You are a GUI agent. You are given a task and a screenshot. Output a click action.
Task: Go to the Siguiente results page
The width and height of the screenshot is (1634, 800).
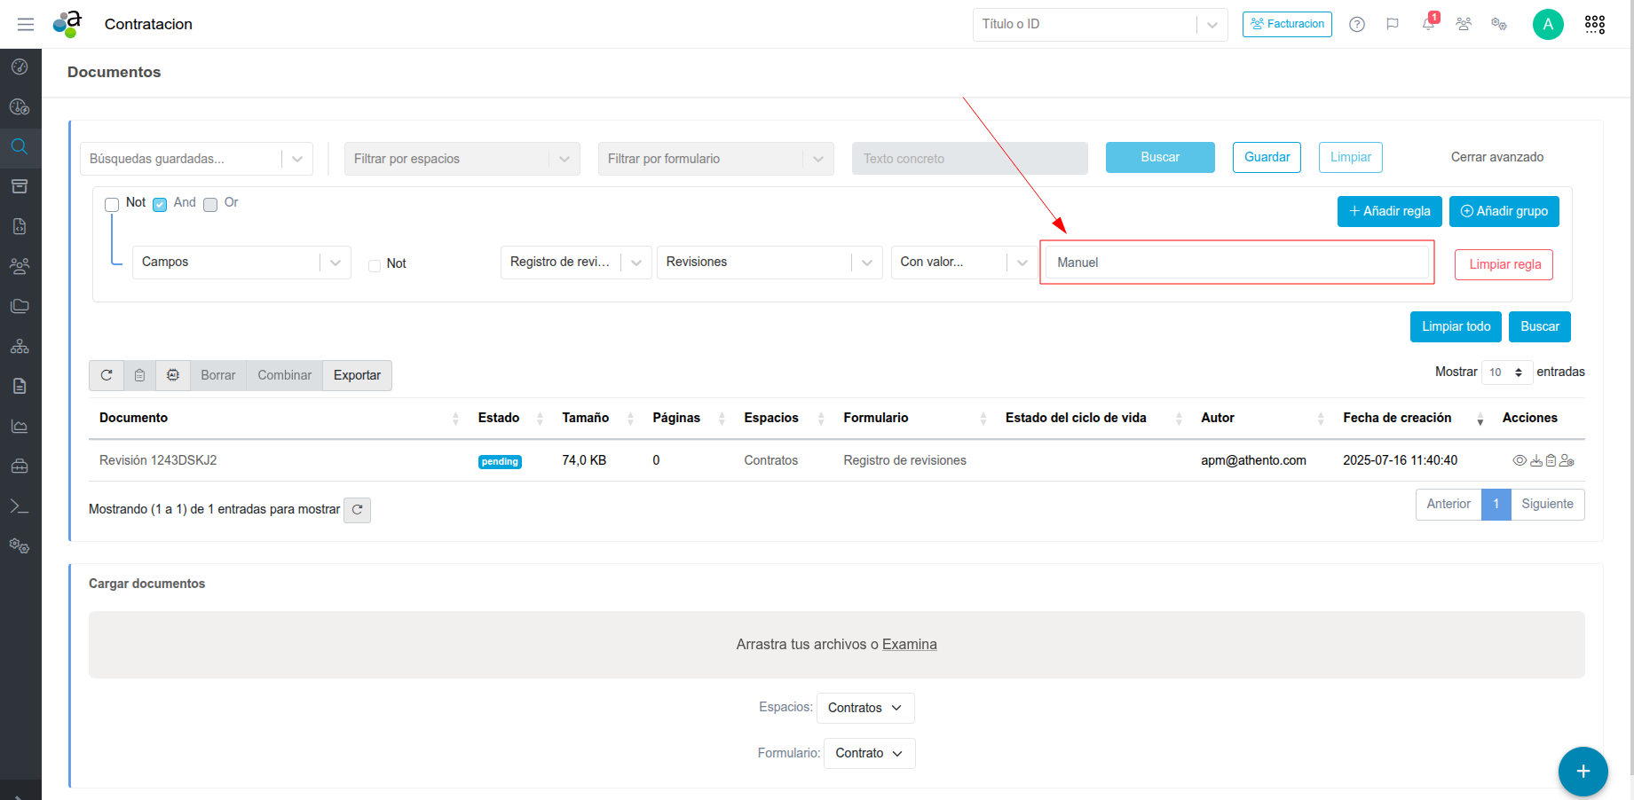click(1547, 504)
